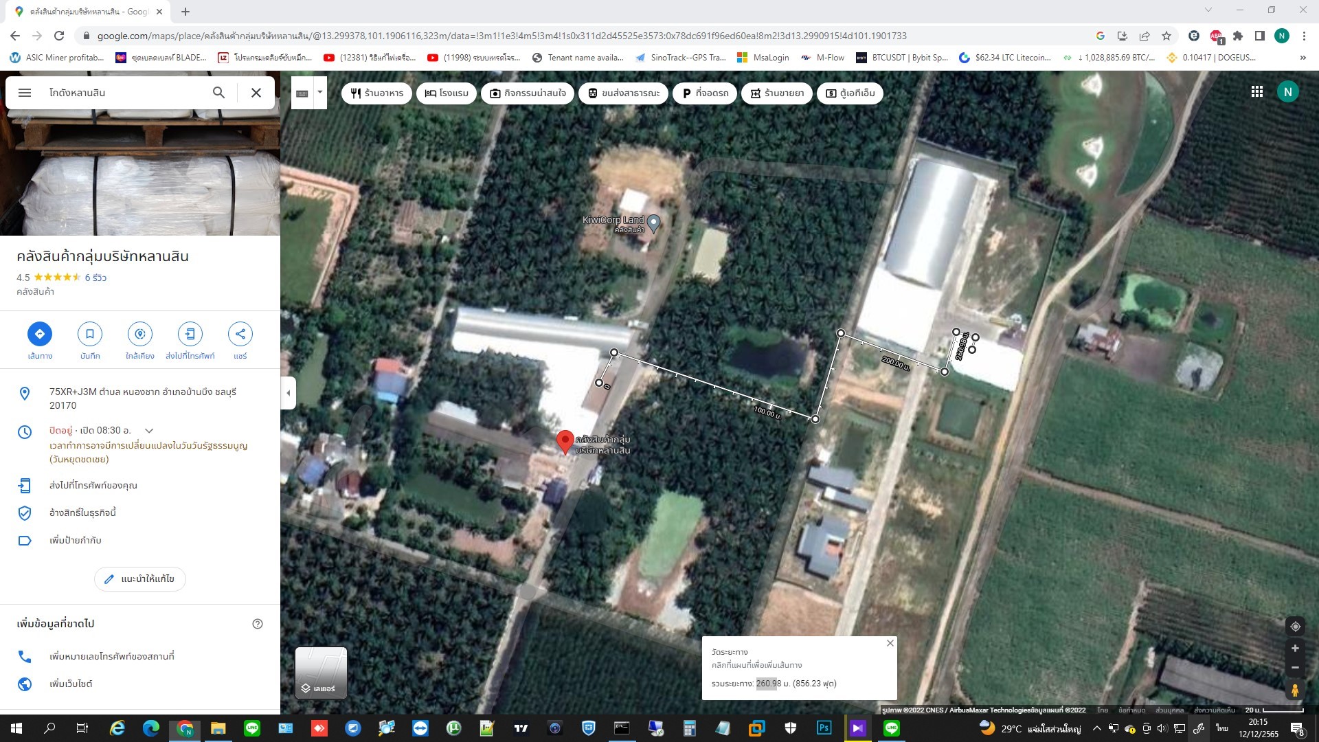Collapse the side panel arrow
The image size is (1319, 742).
point(289,393)
